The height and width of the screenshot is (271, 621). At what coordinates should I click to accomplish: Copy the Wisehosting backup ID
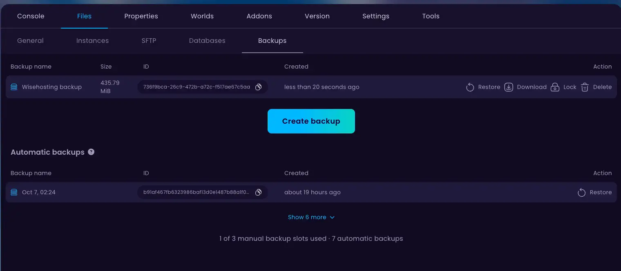click(x=258, y=87)
